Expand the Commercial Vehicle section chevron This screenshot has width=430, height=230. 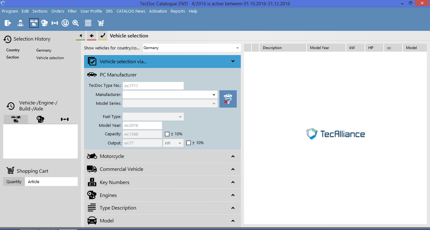click(233, 169)
